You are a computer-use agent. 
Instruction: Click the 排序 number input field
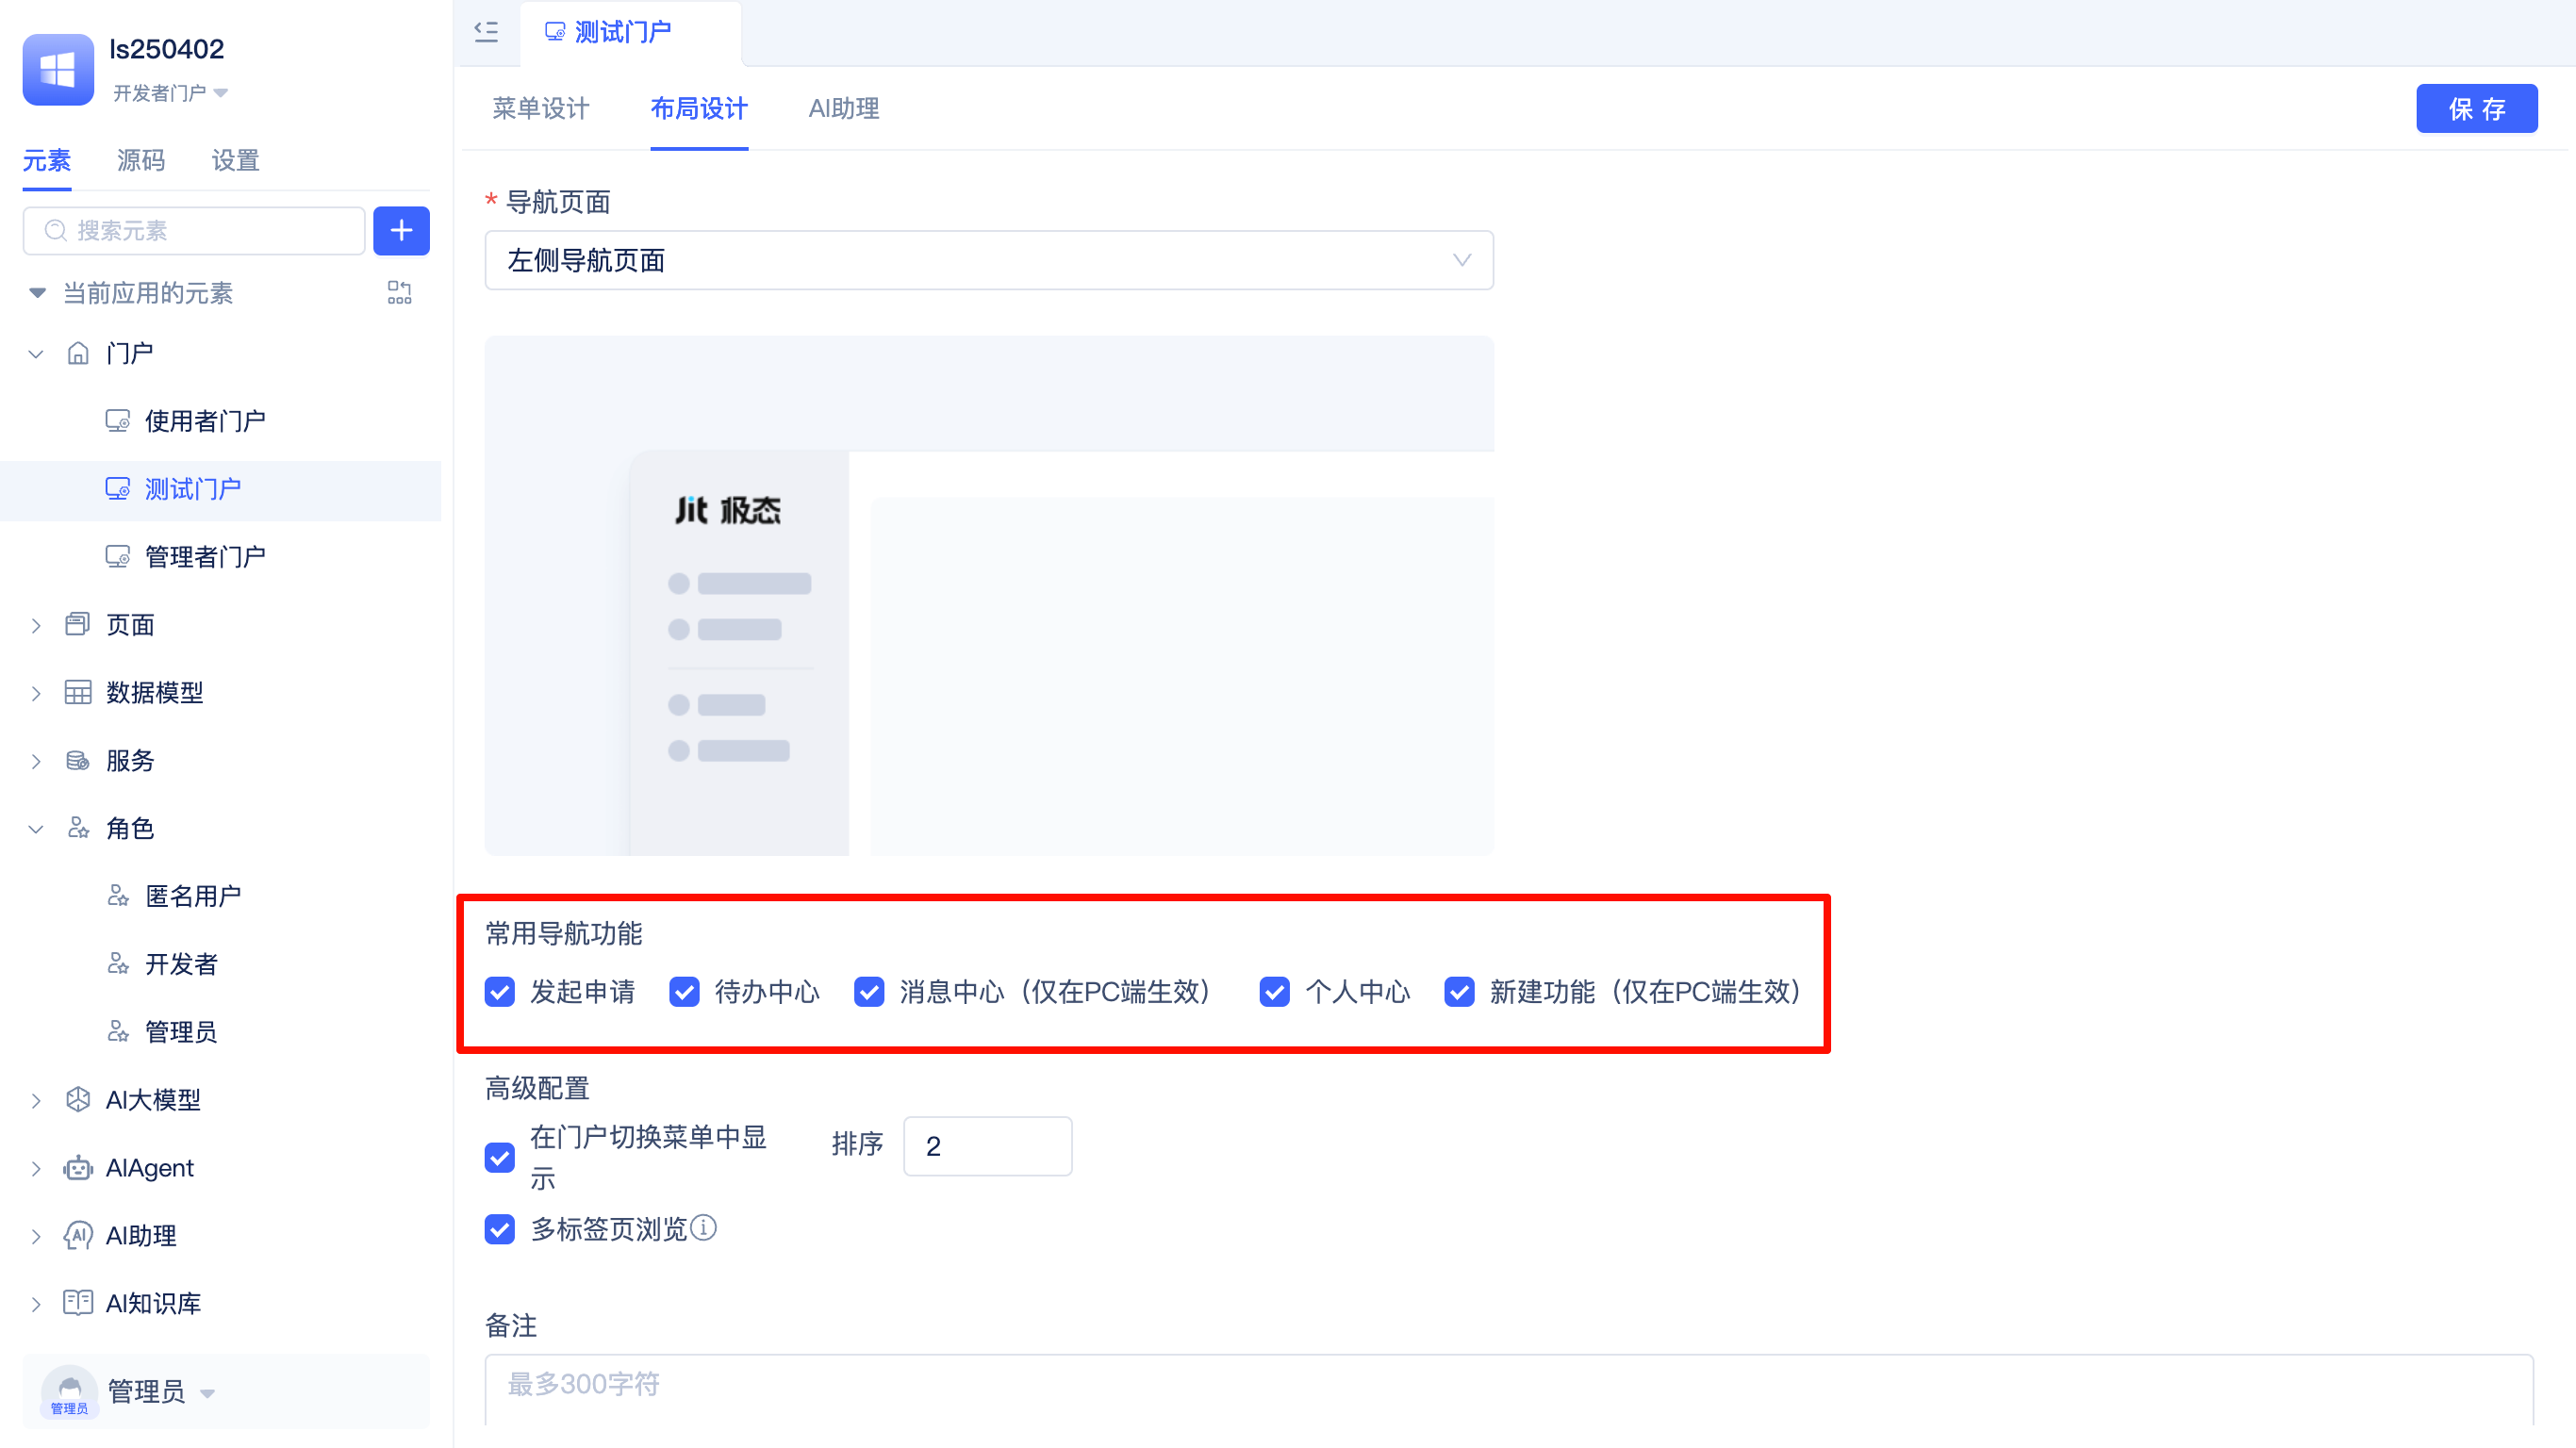tap(988, 1147)
